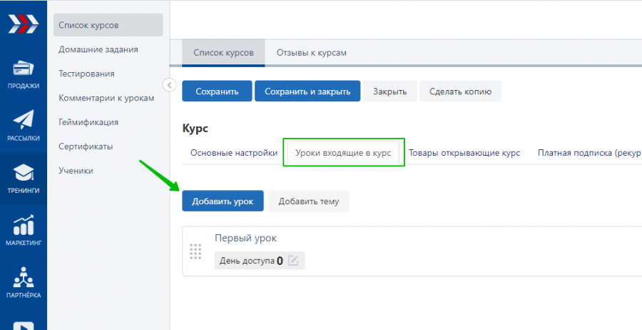Open the Маркетинг chart icon
The height and width of the screenshot is (330, 642).
(23, 226)
